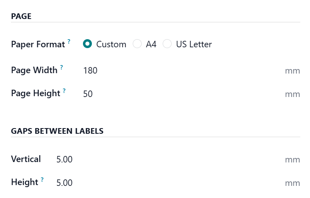The width and height of the screenshot is (310, 198).
Task: Click the mm unit beside Page Width
Action: coord(292,71)
